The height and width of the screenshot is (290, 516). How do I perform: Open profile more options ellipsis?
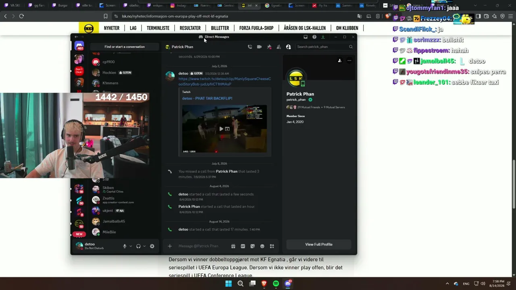(x=349, y=61)
